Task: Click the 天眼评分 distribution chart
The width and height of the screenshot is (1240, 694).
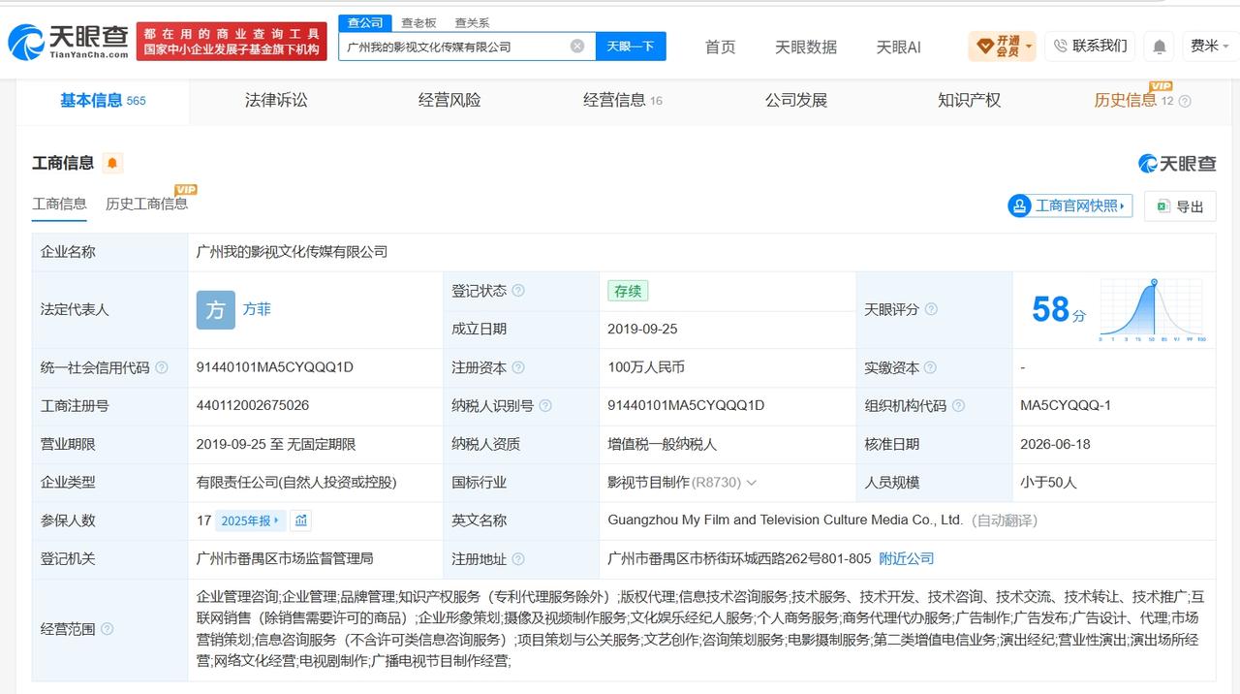Action: tap(1152, 310)
